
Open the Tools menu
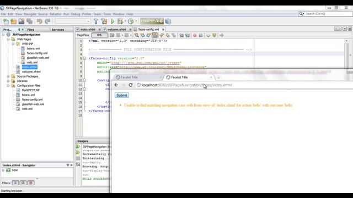[x=107, y=14]
